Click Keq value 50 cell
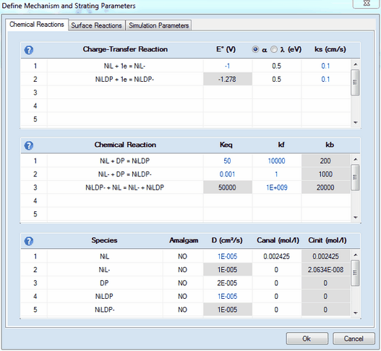 pyautogui.click(x=228, y=161)
